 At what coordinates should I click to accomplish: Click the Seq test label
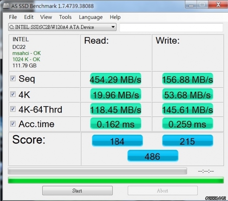27,79
